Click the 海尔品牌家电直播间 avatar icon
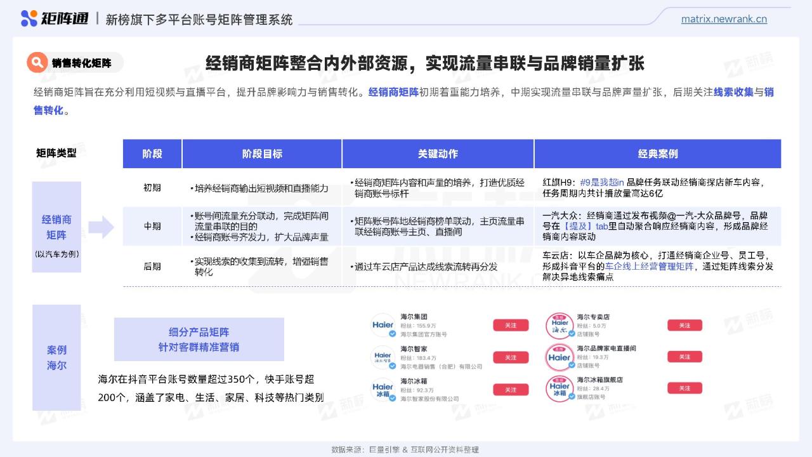 pyautogui.click(x=560, y=357)
